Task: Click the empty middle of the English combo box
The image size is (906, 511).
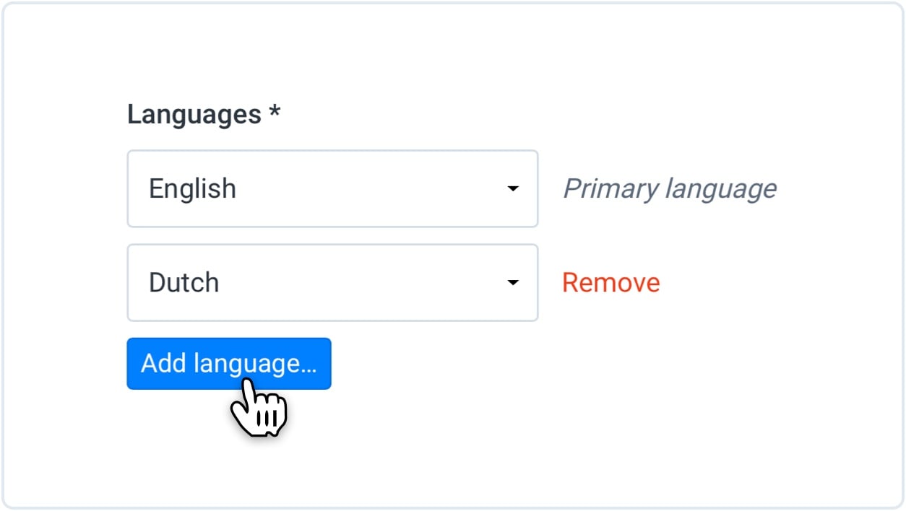Action: click(361, 188)
